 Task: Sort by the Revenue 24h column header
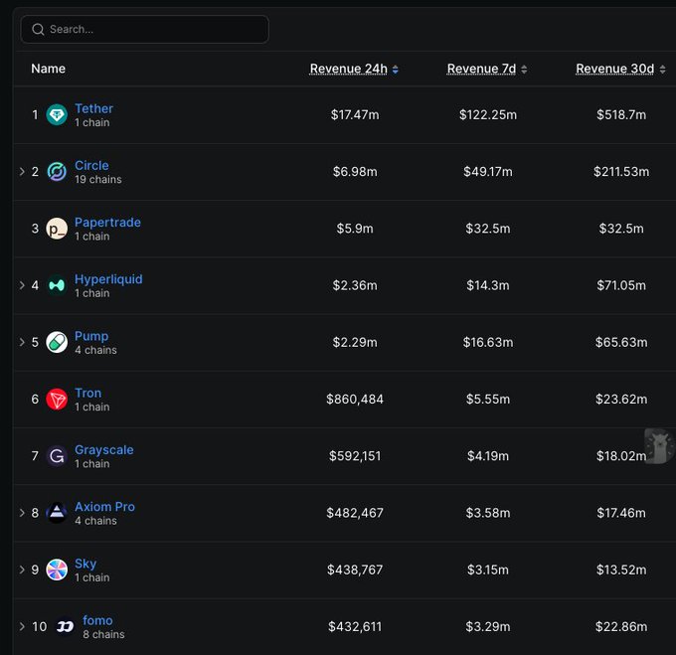(x=348, y=69)
